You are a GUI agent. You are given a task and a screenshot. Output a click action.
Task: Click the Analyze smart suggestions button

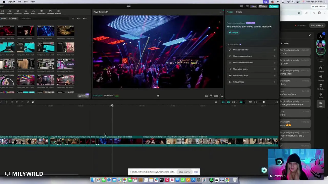click(x=233, y=32)
